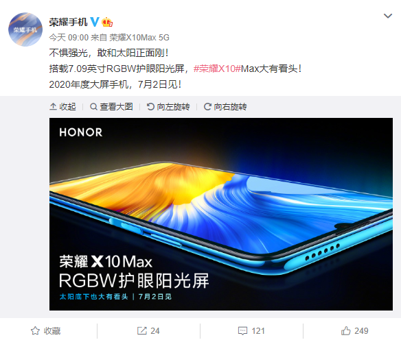Click the repost icon showing 24

142,331
